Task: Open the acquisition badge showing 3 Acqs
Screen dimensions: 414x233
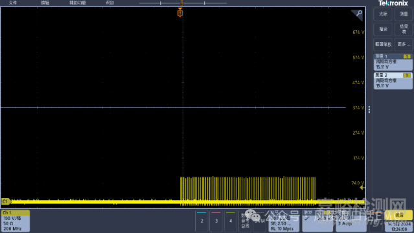Action: click(351, 221)
